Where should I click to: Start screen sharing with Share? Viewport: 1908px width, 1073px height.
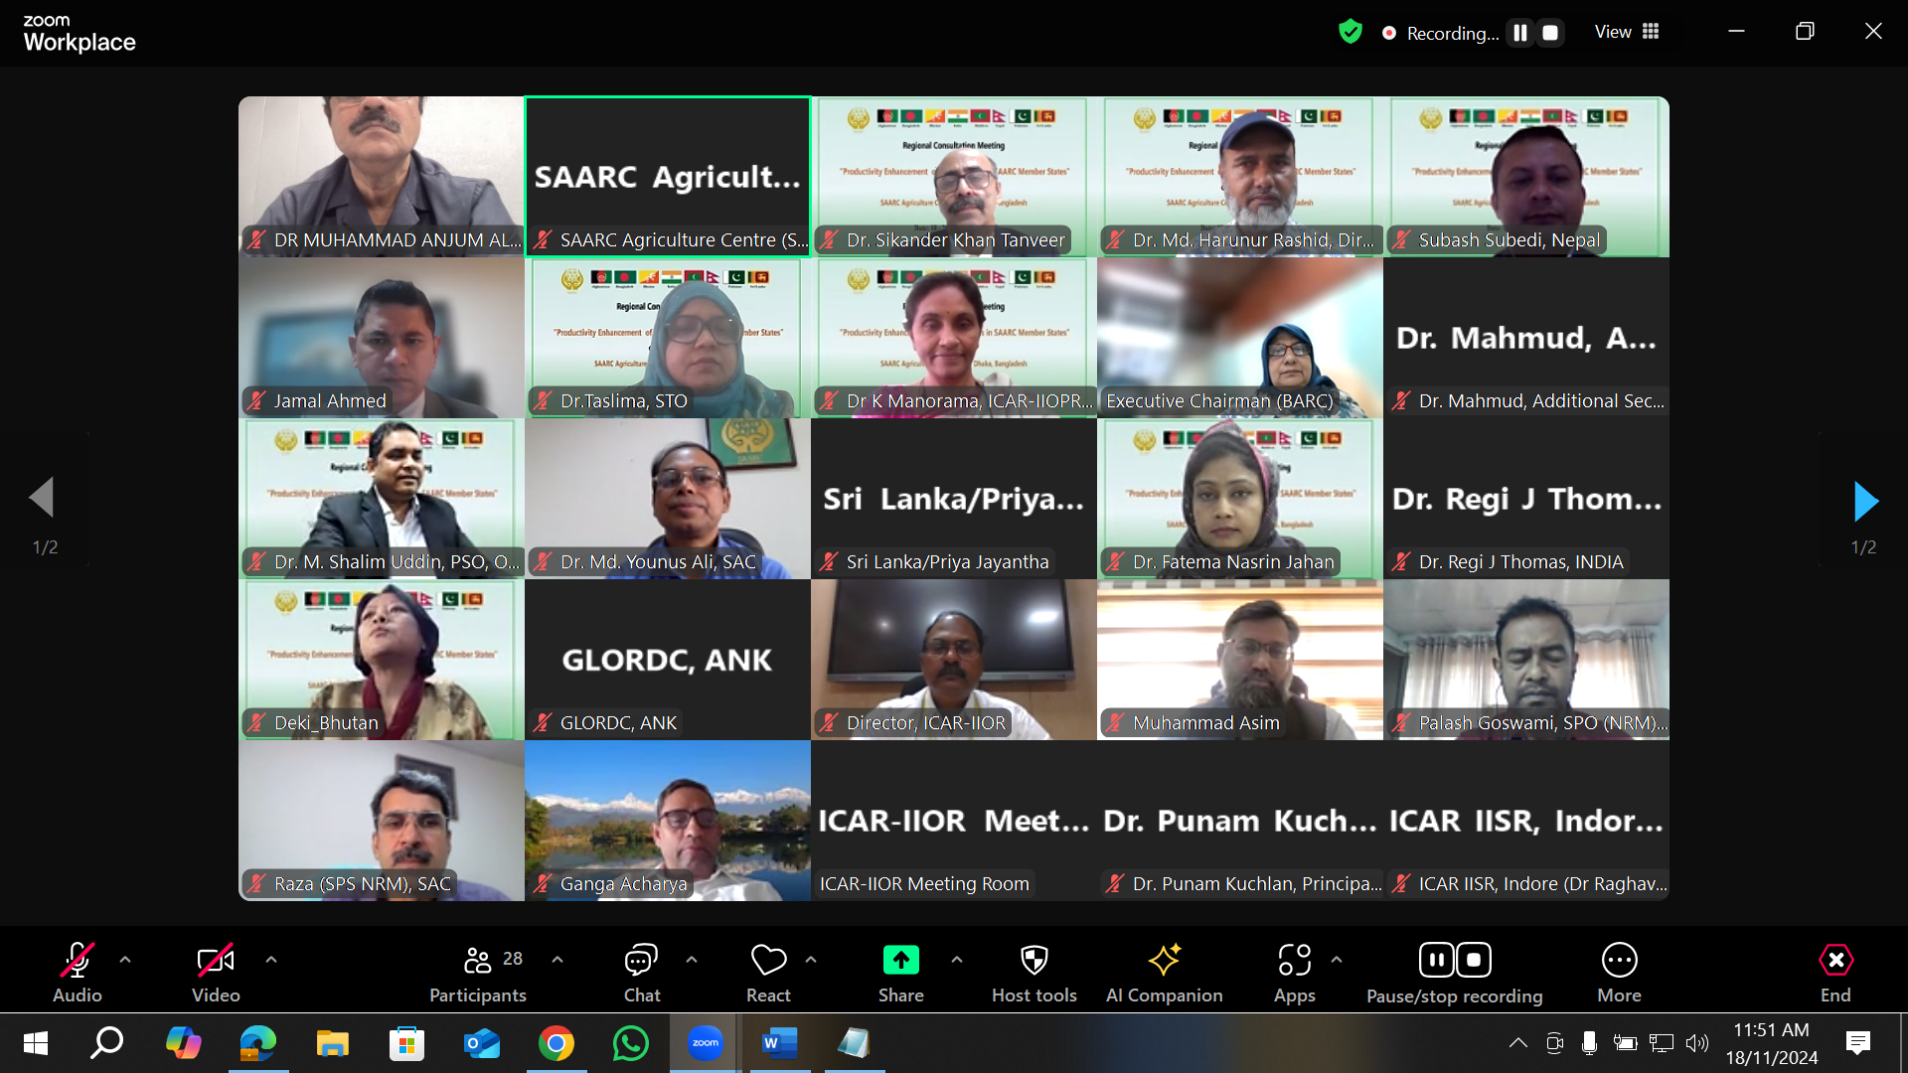click(x=900, y=961)
